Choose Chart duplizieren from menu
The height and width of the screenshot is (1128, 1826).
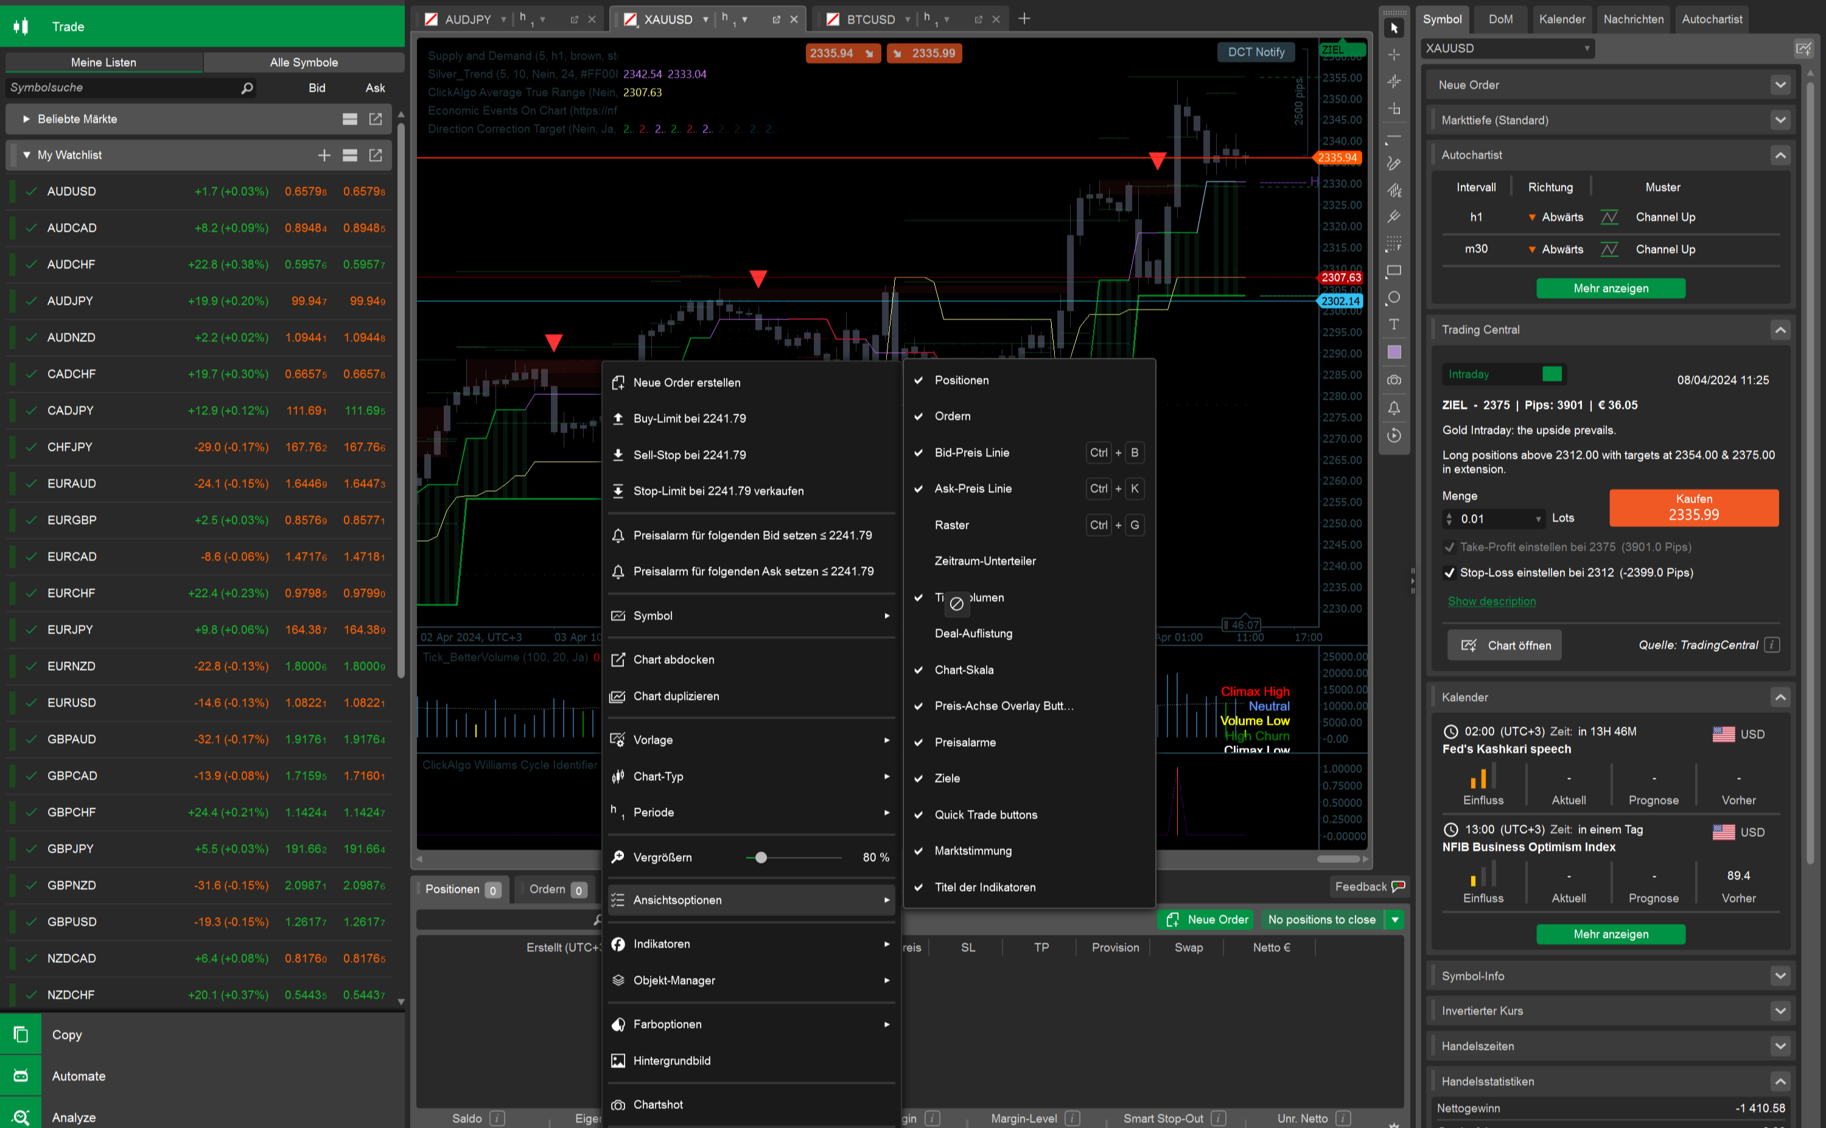tap(752, 696)
